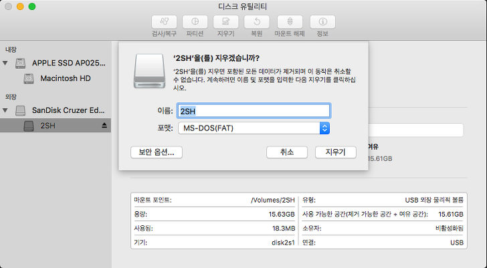Click the 15.63GB capacity value
Image resolution: width=487 pixels, height=268 pixels.
(x=282, y=215)
